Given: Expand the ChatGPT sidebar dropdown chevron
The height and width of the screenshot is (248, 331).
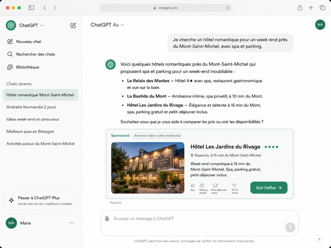Looking at the screenshot, I should 42,26.
